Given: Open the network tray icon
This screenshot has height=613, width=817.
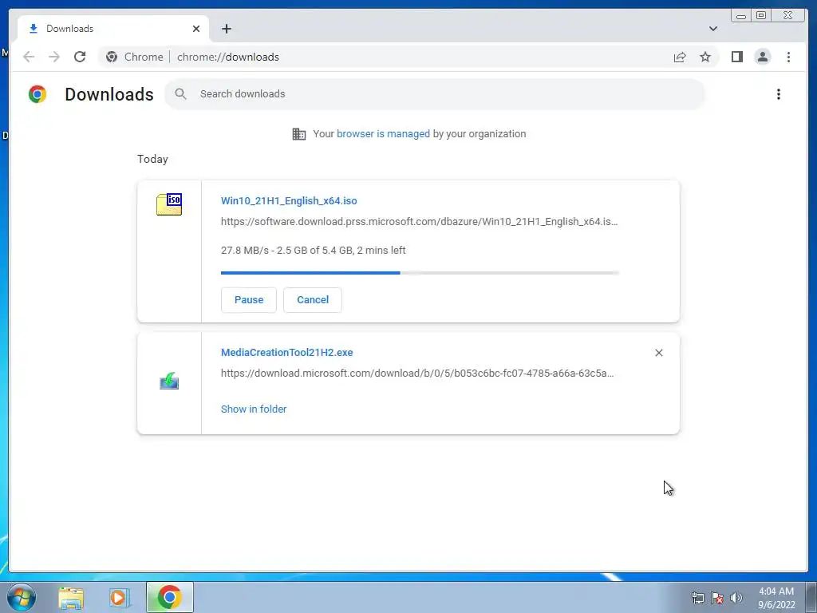Looking at the screenshot, I should pyautogui.click(x=697, y=598).
